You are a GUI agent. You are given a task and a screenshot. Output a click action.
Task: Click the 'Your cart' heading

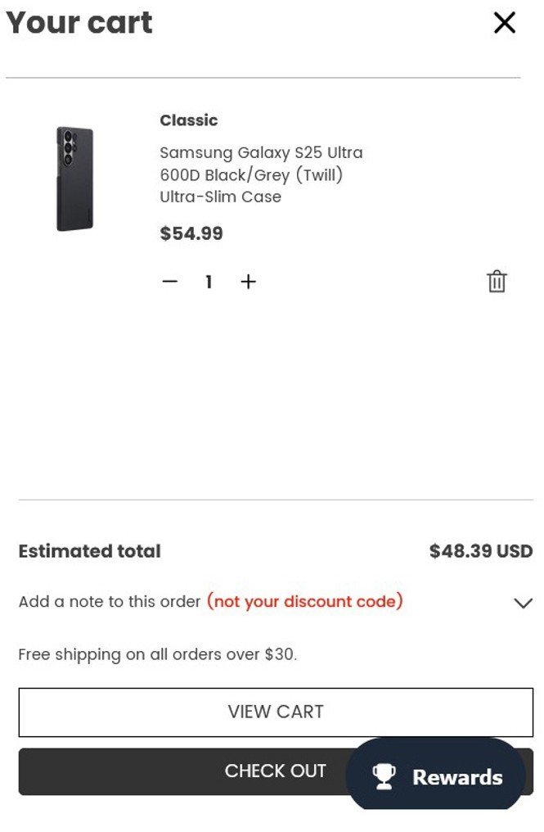pyautogui.click(x=79, y=23)
